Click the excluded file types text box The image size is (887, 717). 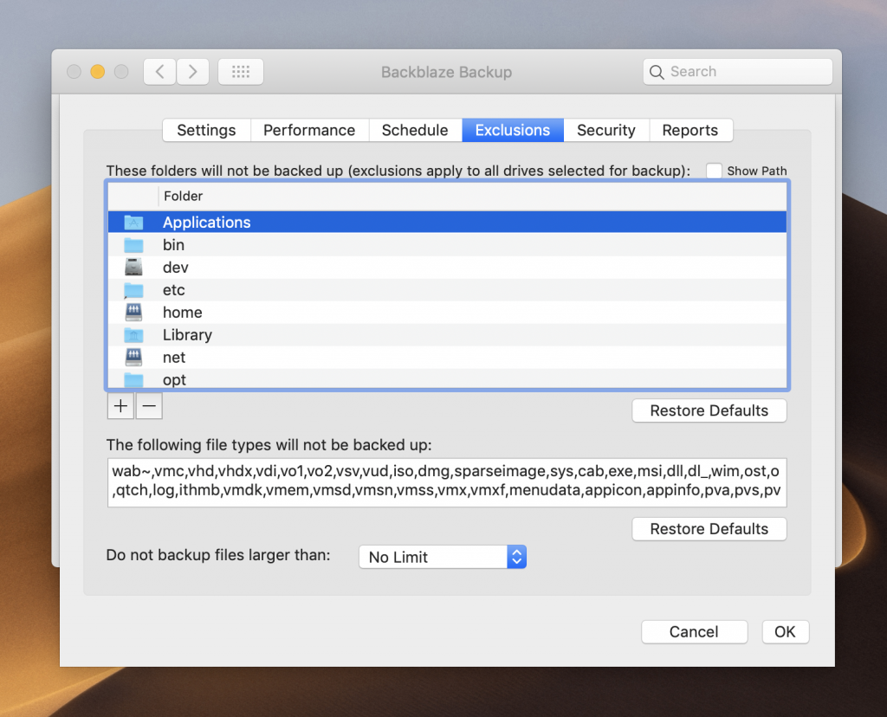[447, 482]
